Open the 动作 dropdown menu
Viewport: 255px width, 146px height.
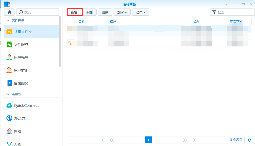point(140,12)
